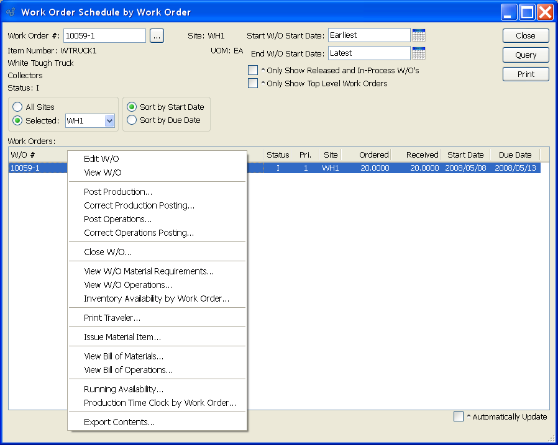Open the Start W/O Start Date calendar picker
This screenshot has height=445, width=558.
419,35
